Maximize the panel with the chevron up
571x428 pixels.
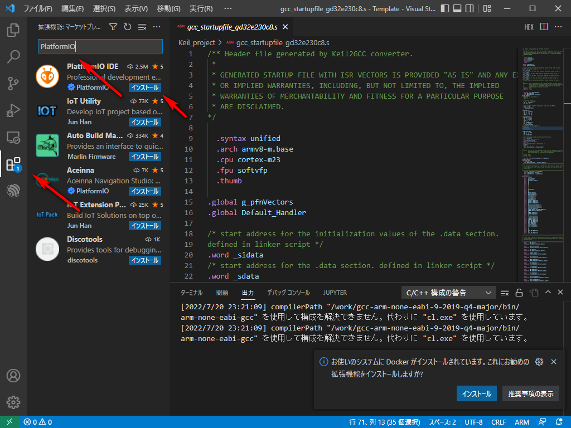click(x=548, y=293)
